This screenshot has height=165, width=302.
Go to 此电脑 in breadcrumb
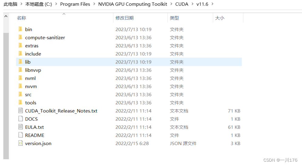(11, 4)
